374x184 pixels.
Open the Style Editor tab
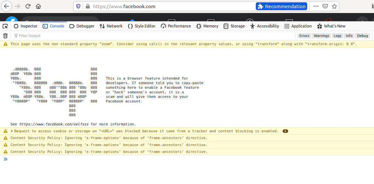(142, 26)
